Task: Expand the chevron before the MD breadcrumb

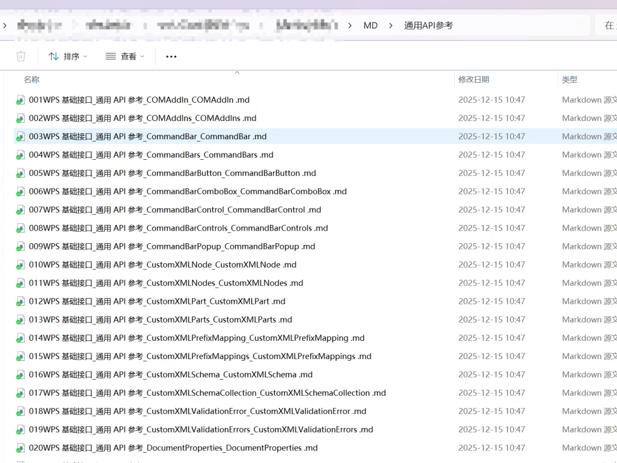Action: (350, 26)
